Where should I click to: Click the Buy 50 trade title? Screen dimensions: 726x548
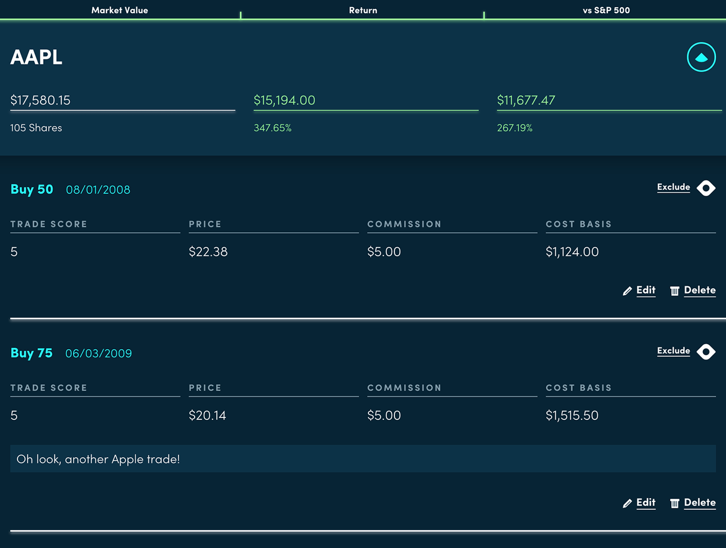pos(32,189)
